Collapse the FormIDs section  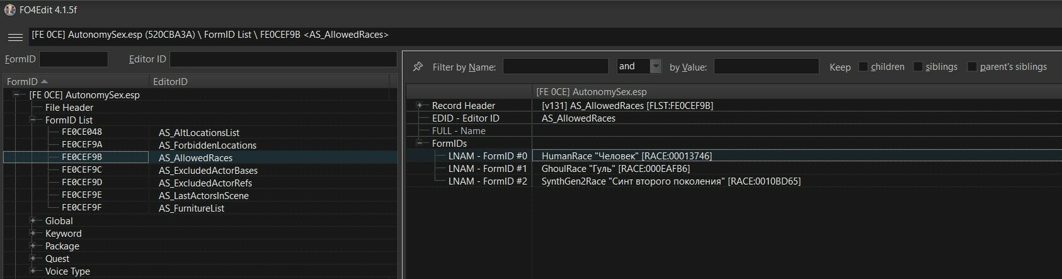tap(420, 144)
